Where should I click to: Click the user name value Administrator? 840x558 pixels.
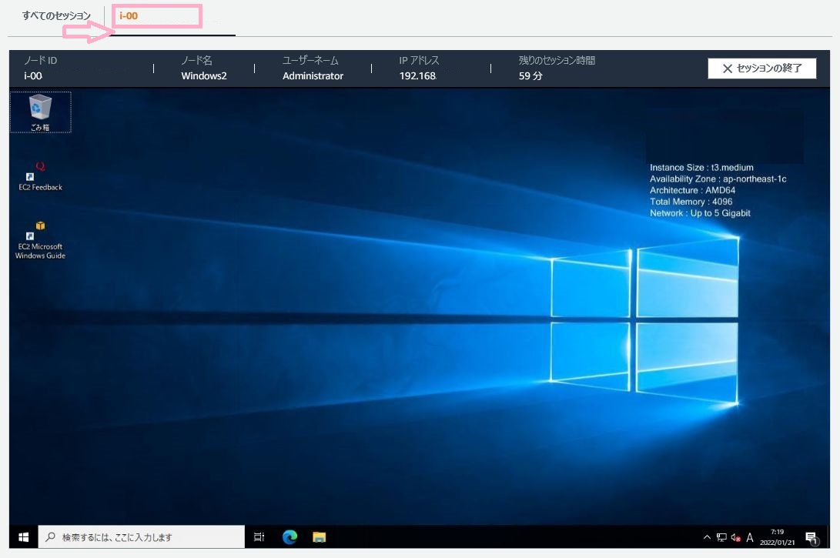point(313,76)
